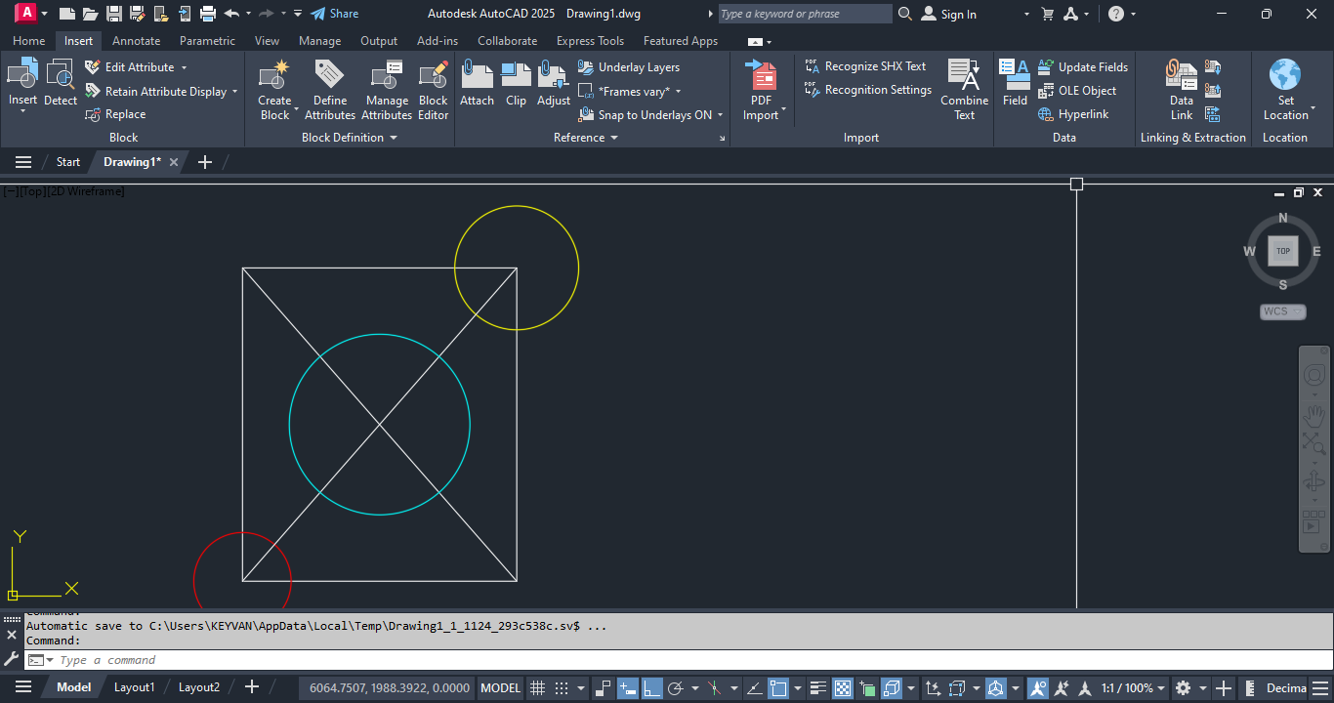Open the Block Editor tool
This screenshot has width=1334, height=703.
(x=433, y=75)
